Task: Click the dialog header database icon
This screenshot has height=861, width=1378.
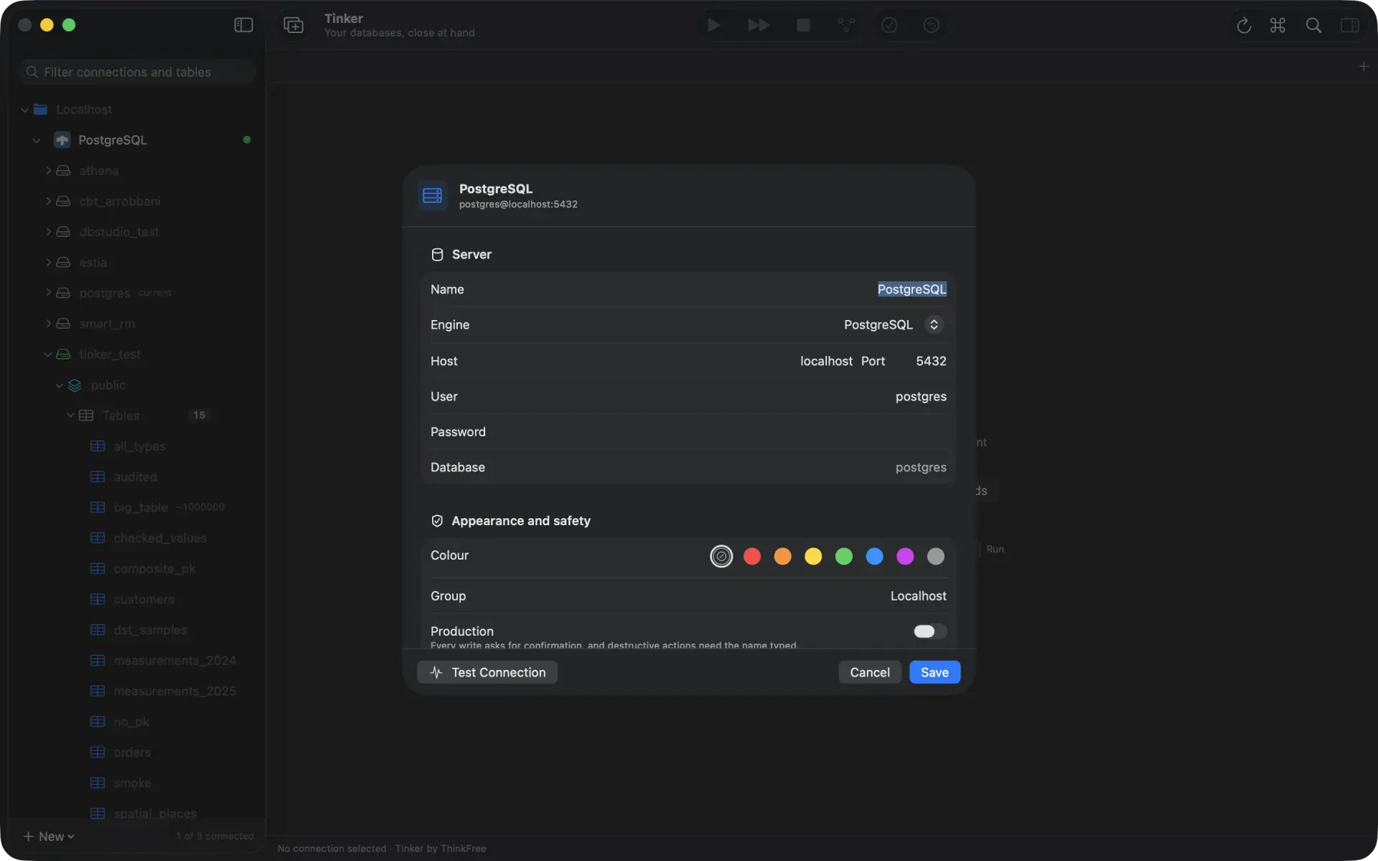Action: coord(432,195)
